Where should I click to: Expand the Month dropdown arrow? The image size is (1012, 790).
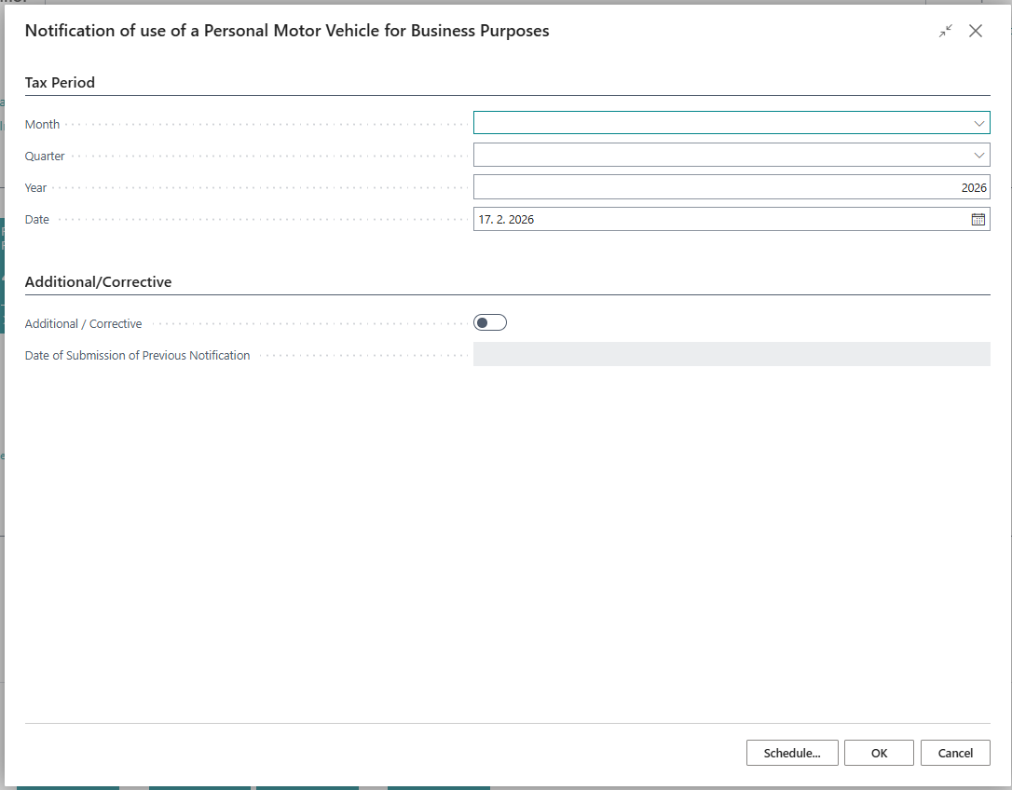(x=978, y=124)
